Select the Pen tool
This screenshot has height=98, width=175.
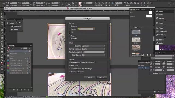(2, 30)
